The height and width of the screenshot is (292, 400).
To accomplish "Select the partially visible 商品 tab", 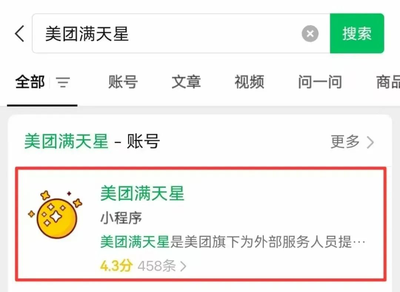I will click(388, 82).
